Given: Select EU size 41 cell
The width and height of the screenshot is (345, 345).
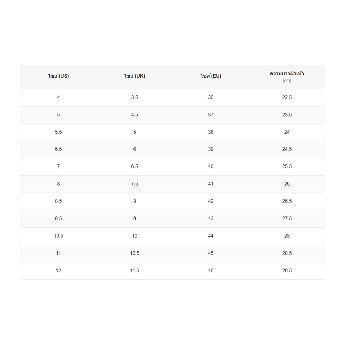Looking at the screenshot, I should [211, 184].
